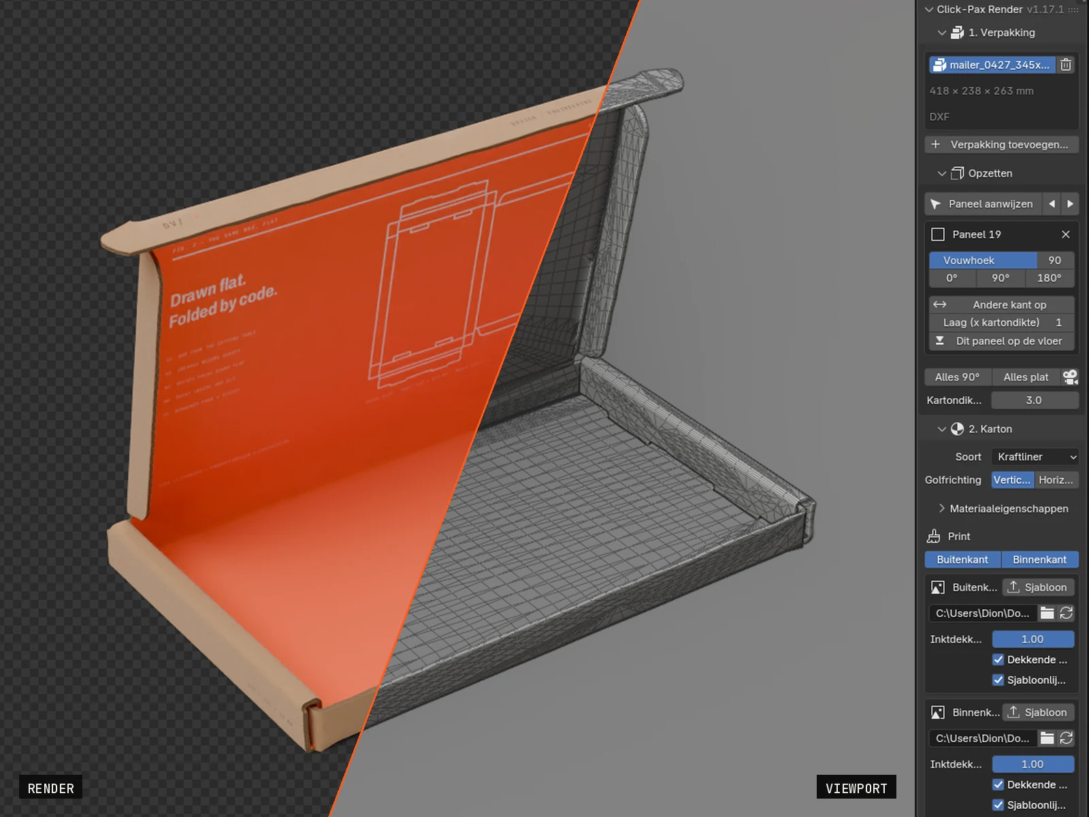Collapse the Opzetten subsection

click(x=942, y=173)
